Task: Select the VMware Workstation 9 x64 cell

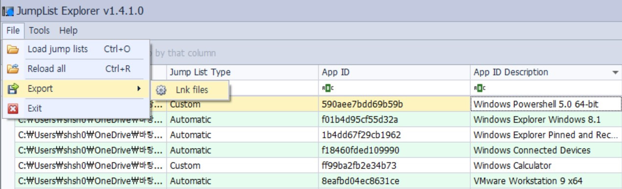Action: click(x=546, y=181)
